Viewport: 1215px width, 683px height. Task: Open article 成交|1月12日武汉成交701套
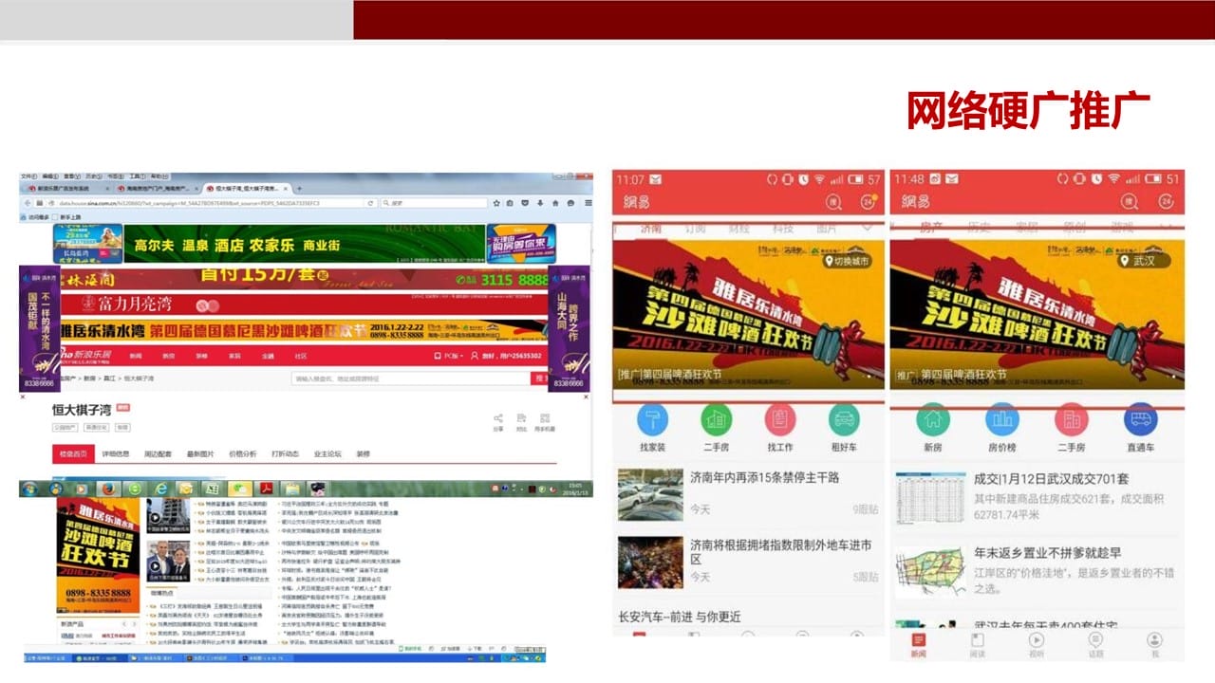coord(1037,496)
